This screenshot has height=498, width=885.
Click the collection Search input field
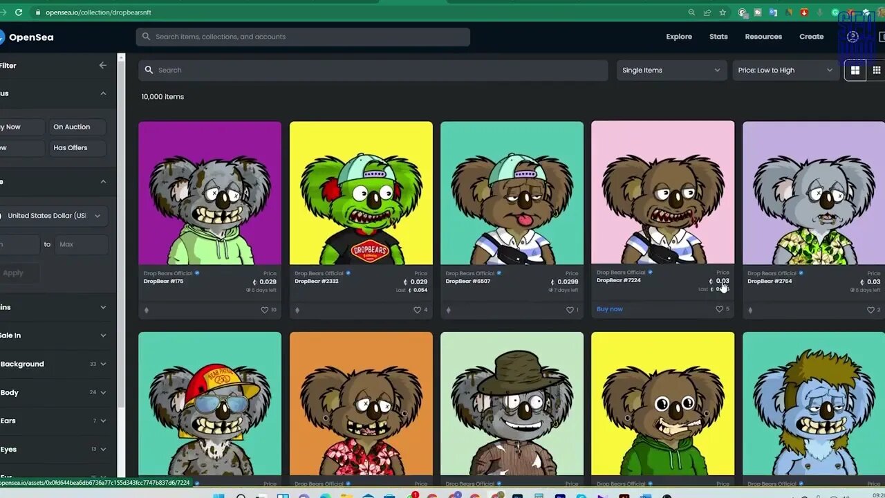pyautogui.click(x=373, y=70)
